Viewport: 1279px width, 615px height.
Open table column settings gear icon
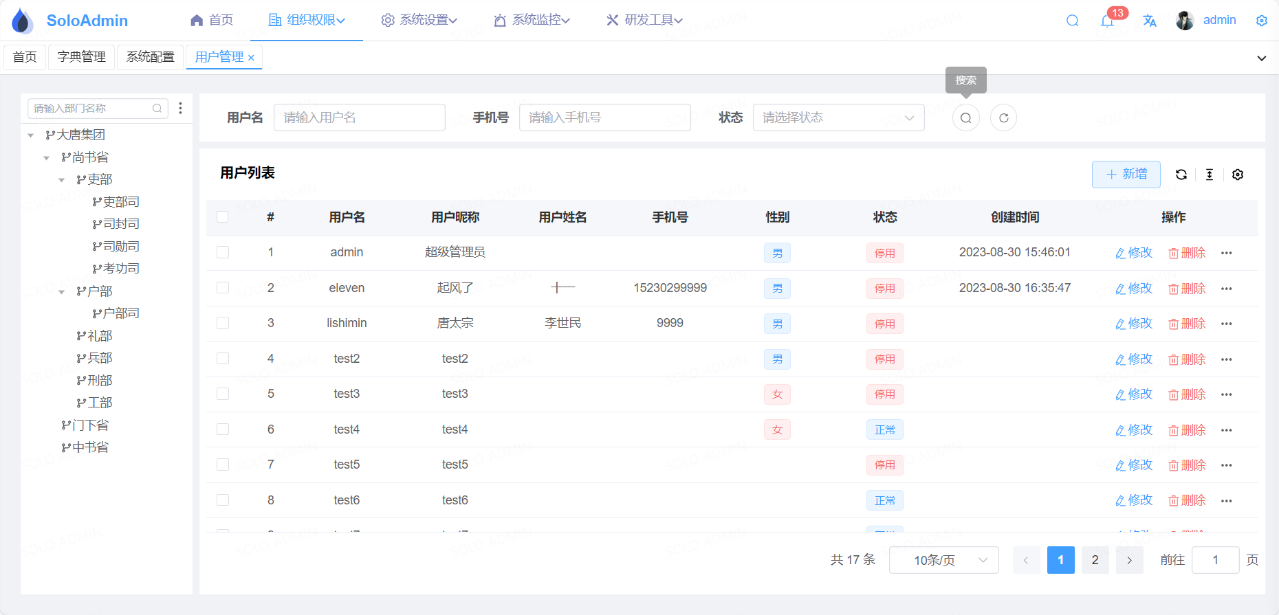click(1238, 175)
